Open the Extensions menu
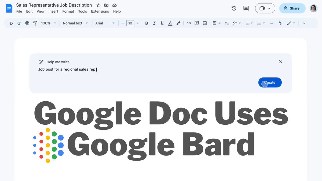Screen dimensions: 322x181 tap(100, 11)
